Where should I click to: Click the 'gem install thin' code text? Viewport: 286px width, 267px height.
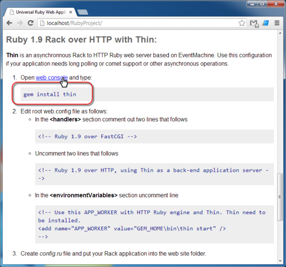[50, 94]
